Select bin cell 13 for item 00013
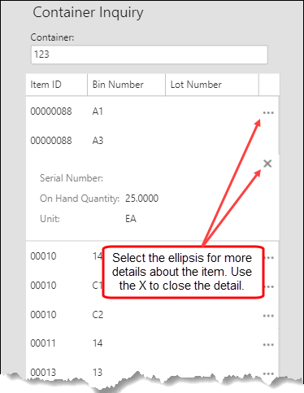The width and height of the screenshot is (304, 393). pyautogui.click(x=98, y=372)
